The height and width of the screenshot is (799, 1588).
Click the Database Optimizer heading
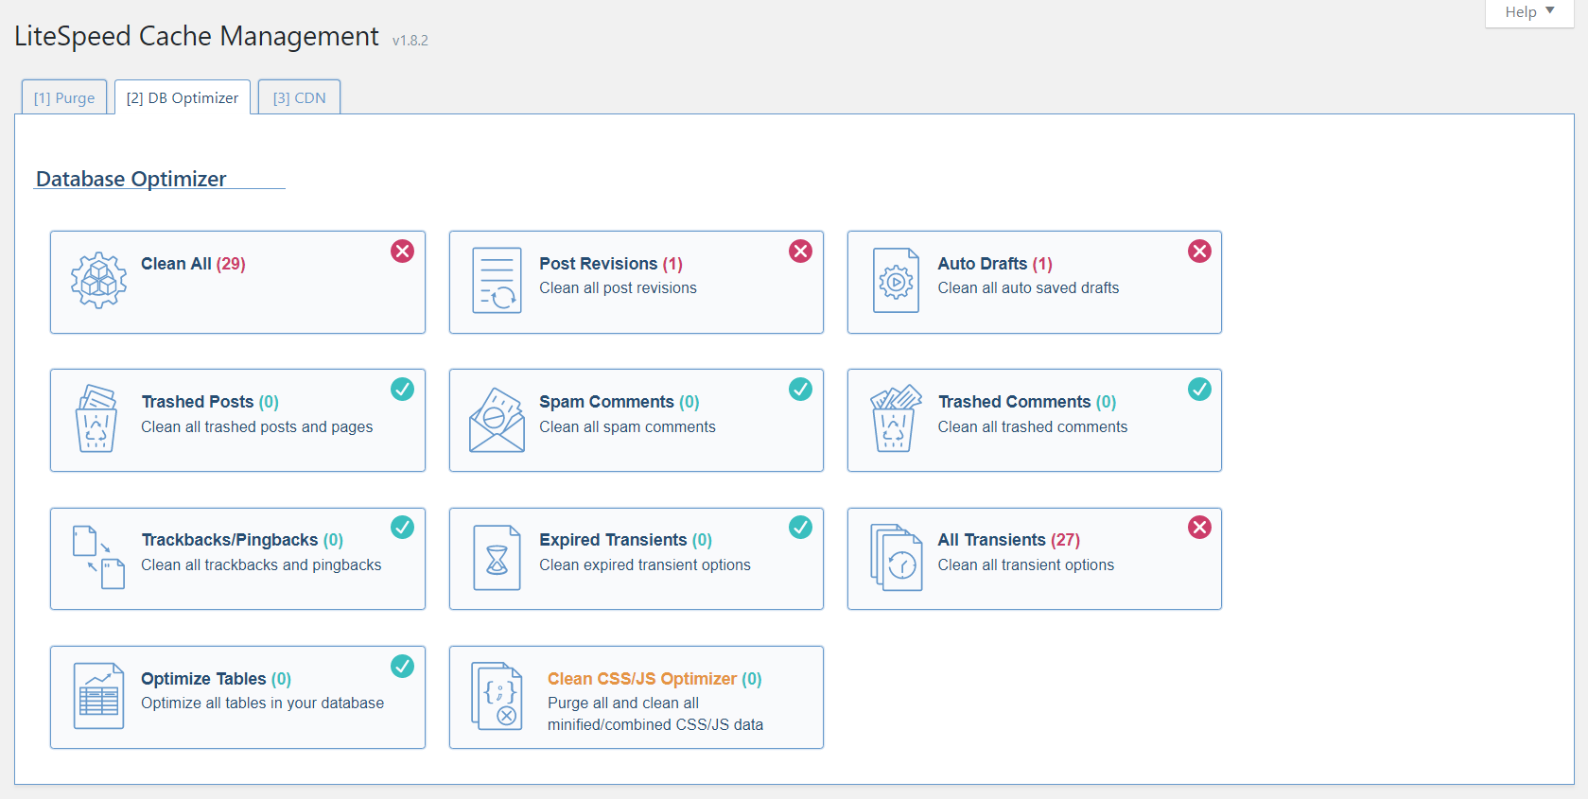coord(131,179)
